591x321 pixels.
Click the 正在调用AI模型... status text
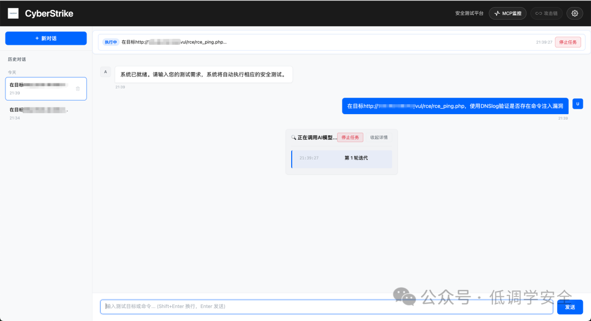(x=317, y=138)
